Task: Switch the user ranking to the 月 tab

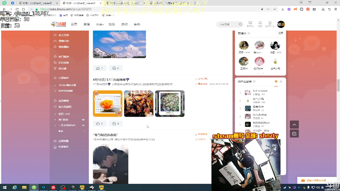Action: point(281,81)
